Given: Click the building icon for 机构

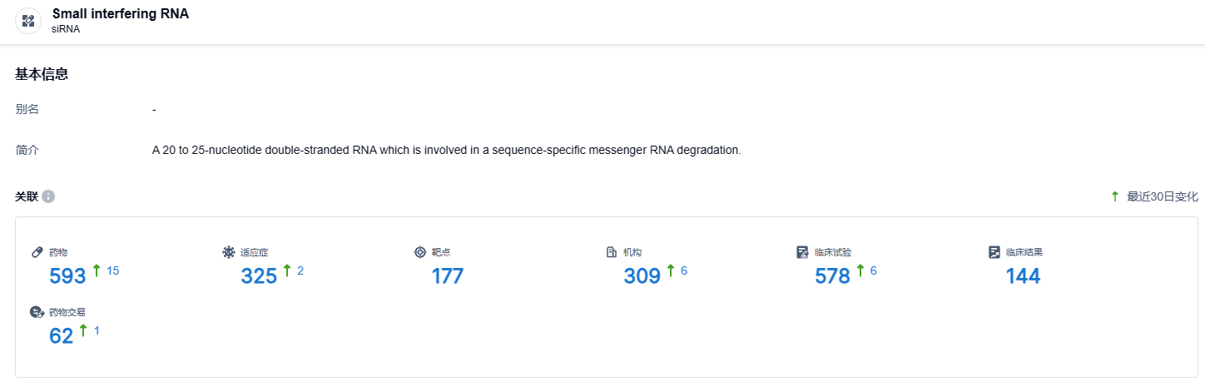Looking at the screenshot, I should tap(612, 252).
